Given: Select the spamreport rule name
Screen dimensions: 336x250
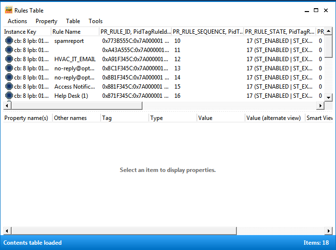Looking at the screenshot, I should coord(69,41).
